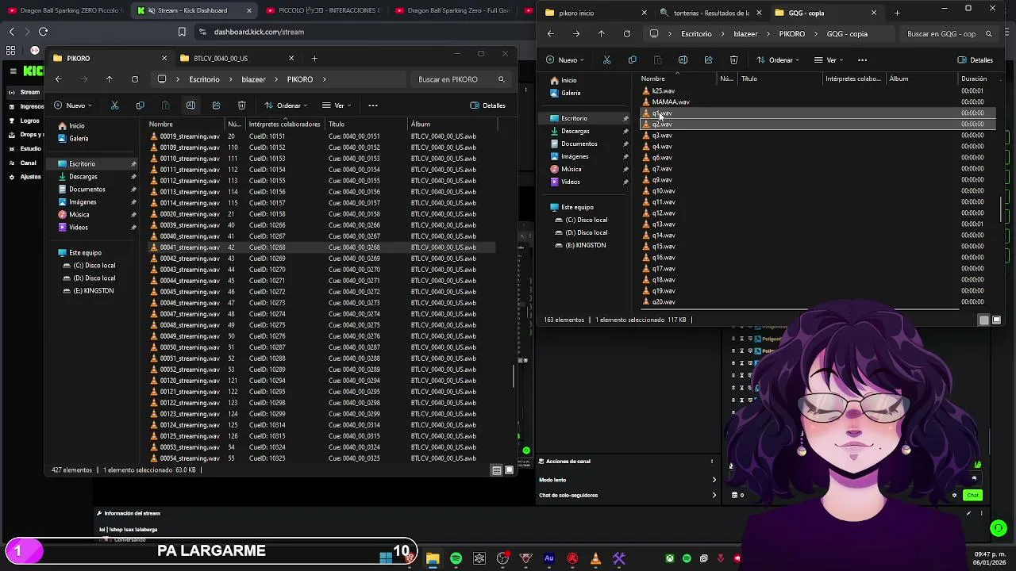Share icon in PIKORO window toolbar
Image resolution: width=1016 pixels, height=571 pixels.
(216, 105)
